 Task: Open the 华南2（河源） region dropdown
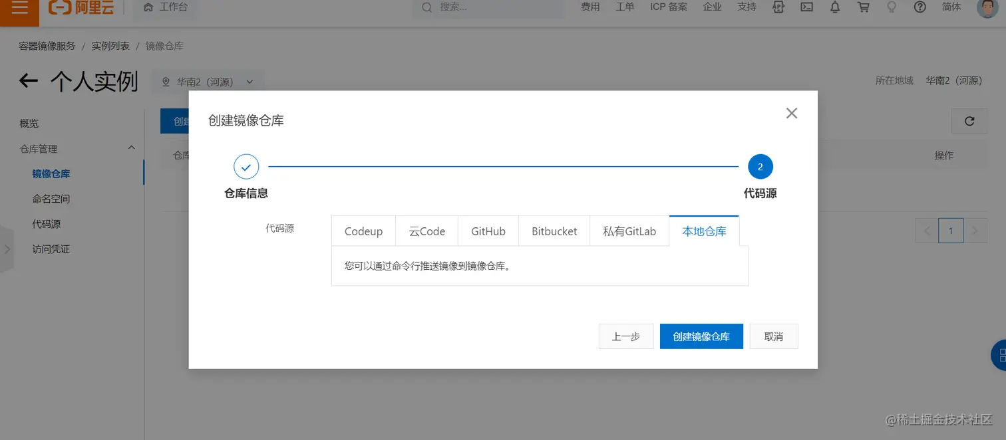(208, 82)
